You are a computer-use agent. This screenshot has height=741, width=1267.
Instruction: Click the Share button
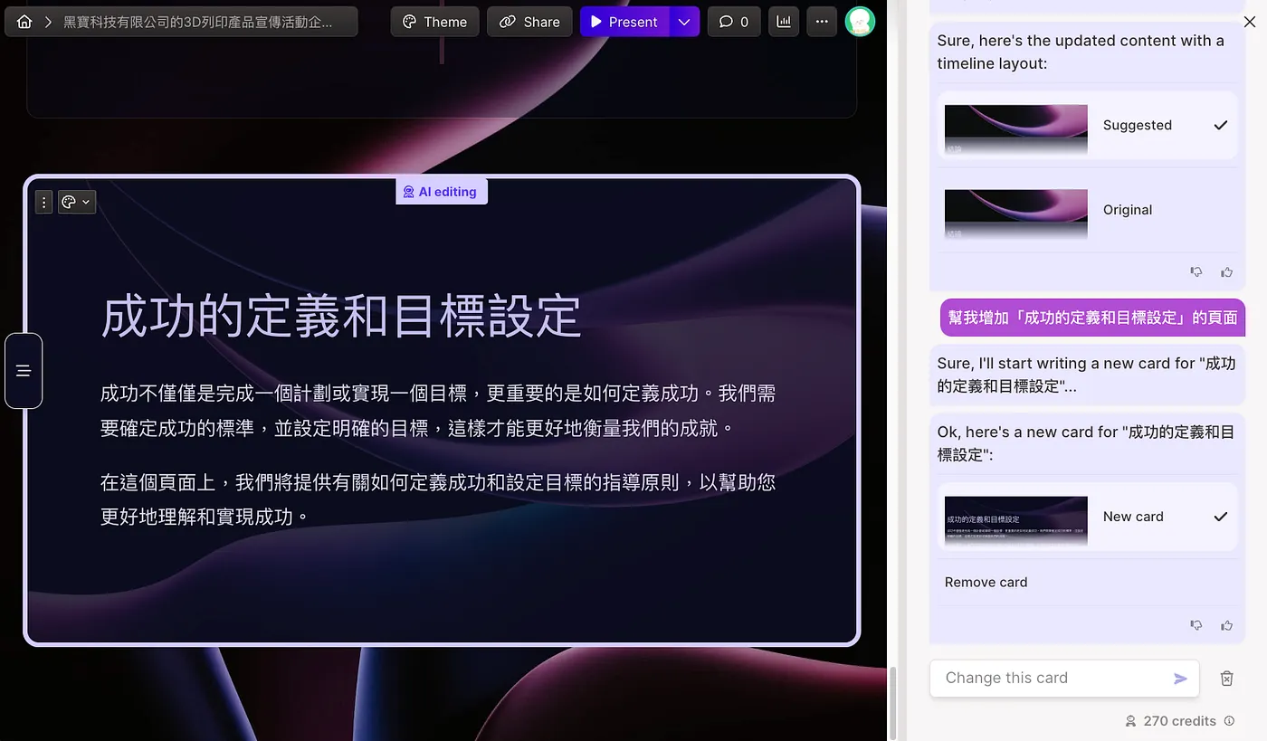click(x=529, y=22)
